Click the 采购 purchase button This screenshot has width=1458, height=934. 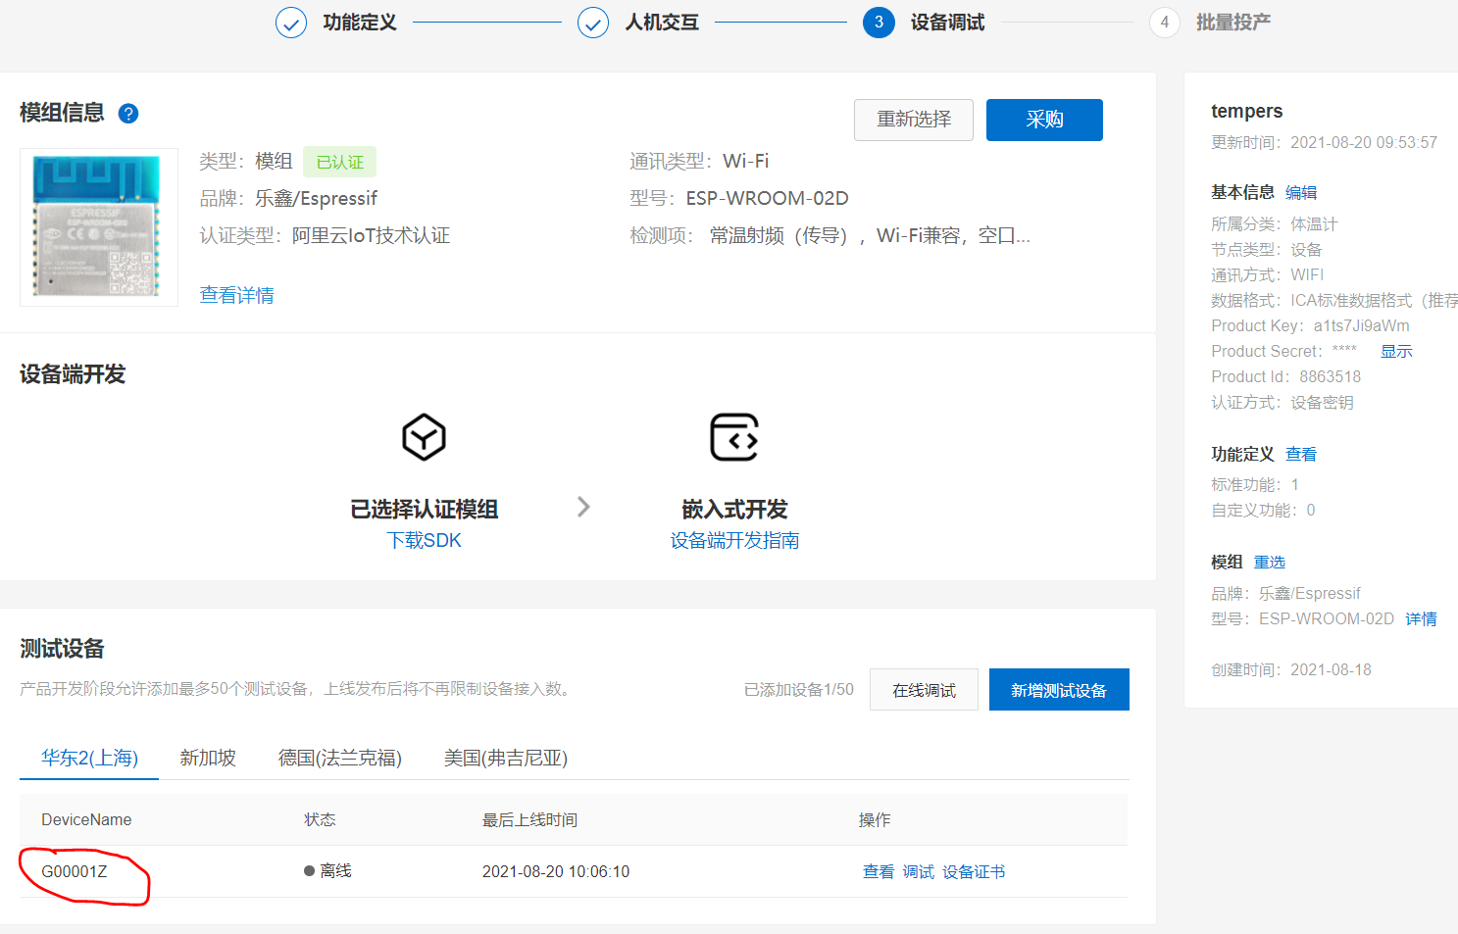(x=1044, y=120)
